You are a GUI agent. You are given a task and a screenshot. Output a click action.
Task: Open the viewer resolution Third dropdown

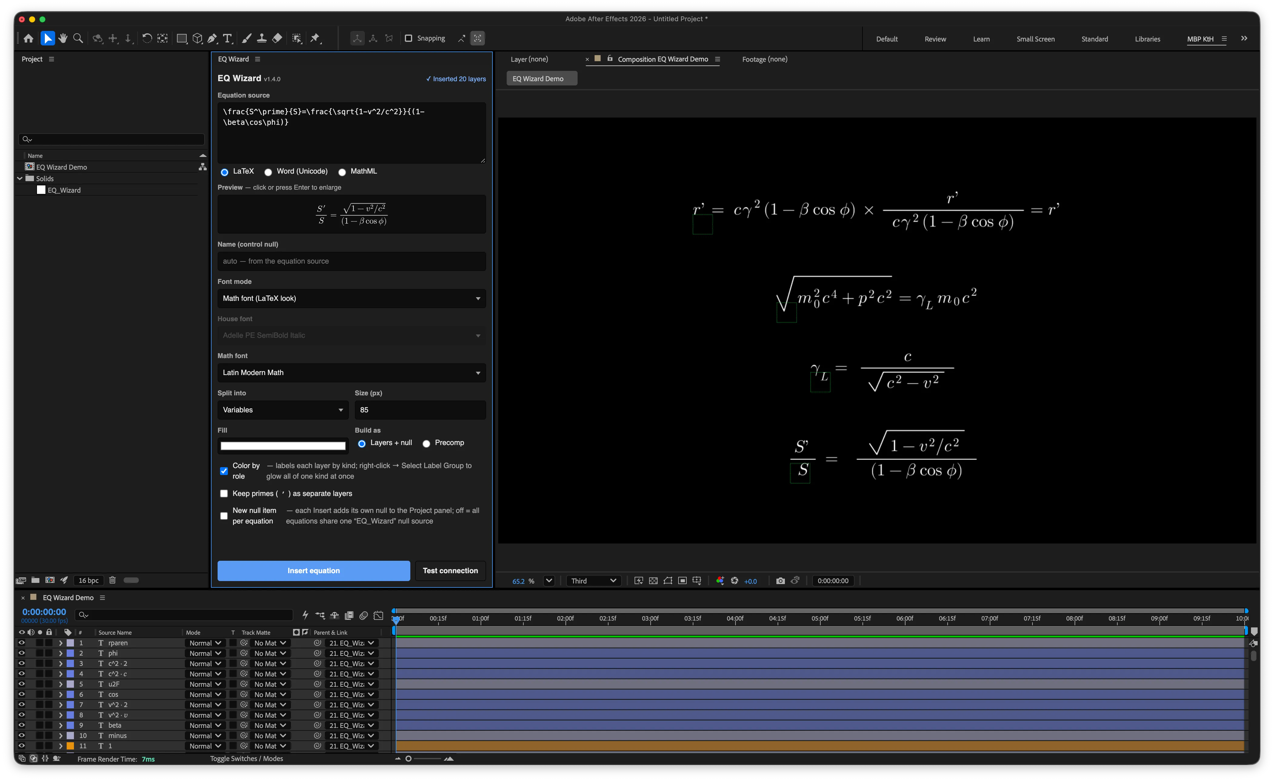pos(594,581)
